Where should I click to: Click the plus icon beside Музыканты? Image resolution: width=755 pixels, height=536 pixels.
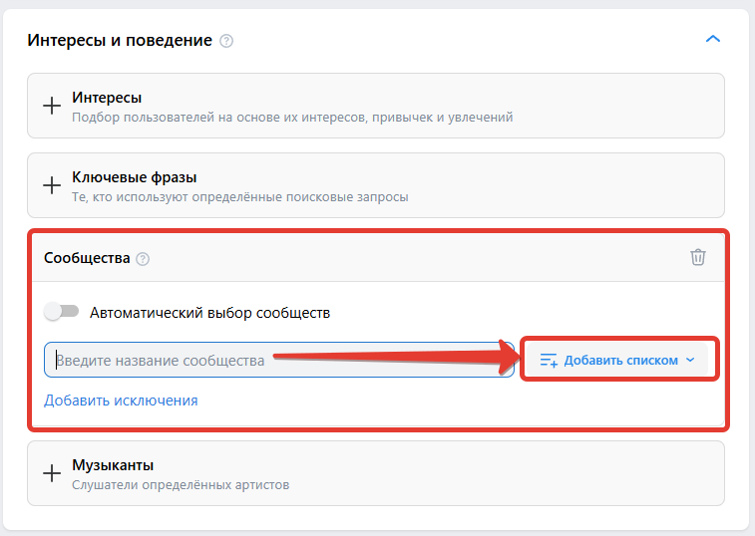52,473
